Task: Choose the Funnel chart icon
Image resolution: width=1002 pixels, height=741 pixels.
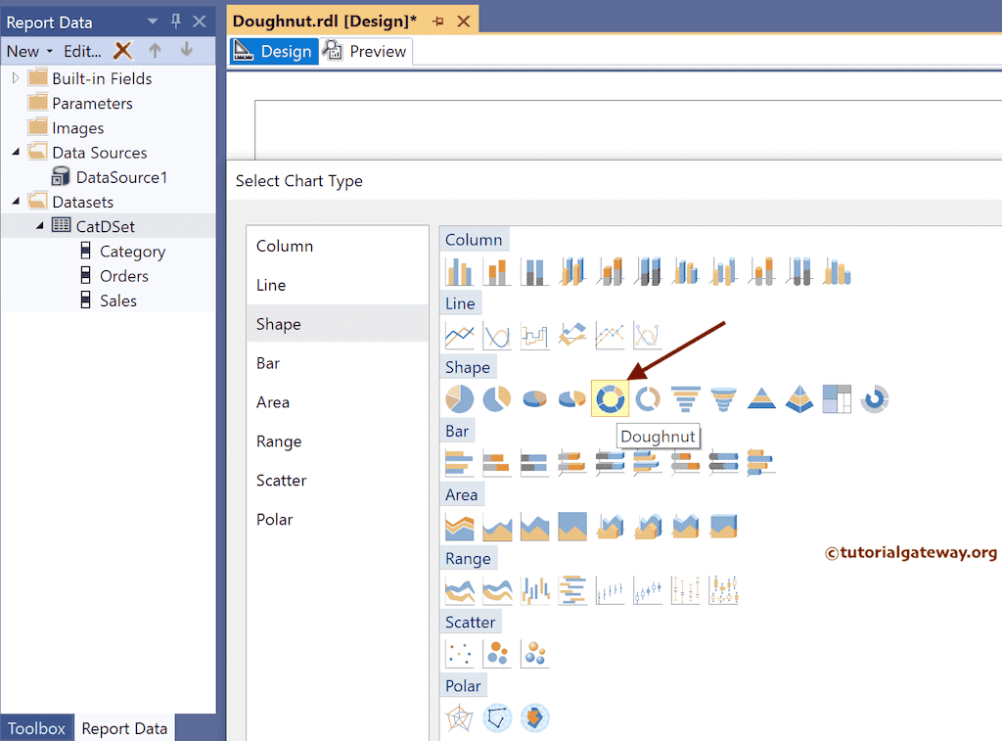Action: pos(685,399)
